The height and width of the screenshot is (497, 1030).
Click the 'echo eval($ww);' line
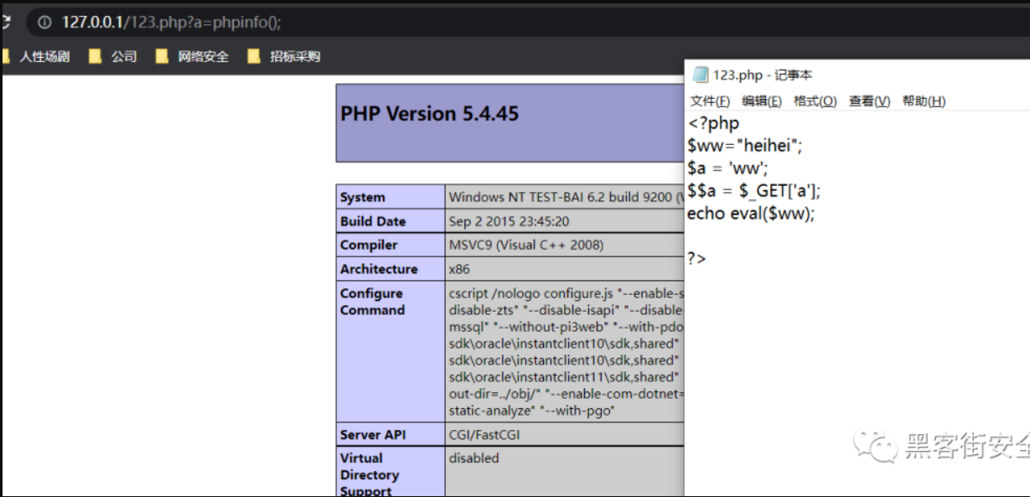tap(751, 214)
